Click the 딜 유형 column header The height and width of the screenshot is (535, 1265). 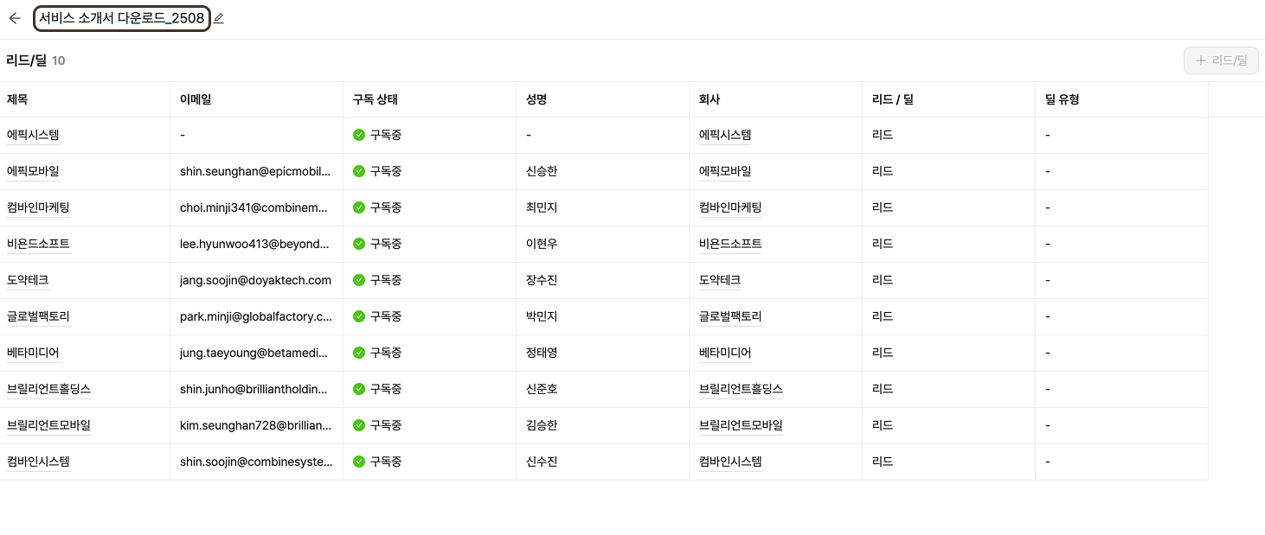(1063, 99)
